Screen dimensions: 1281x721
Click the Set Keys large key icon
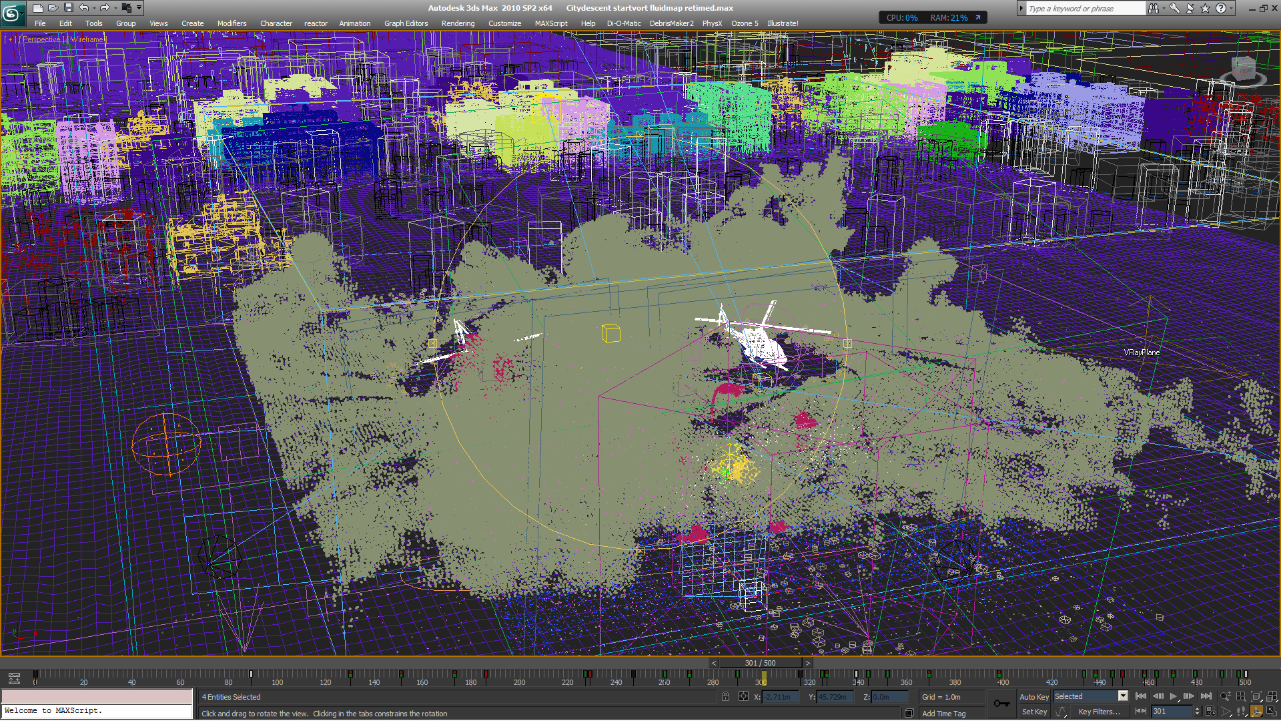coord(1001,704)
